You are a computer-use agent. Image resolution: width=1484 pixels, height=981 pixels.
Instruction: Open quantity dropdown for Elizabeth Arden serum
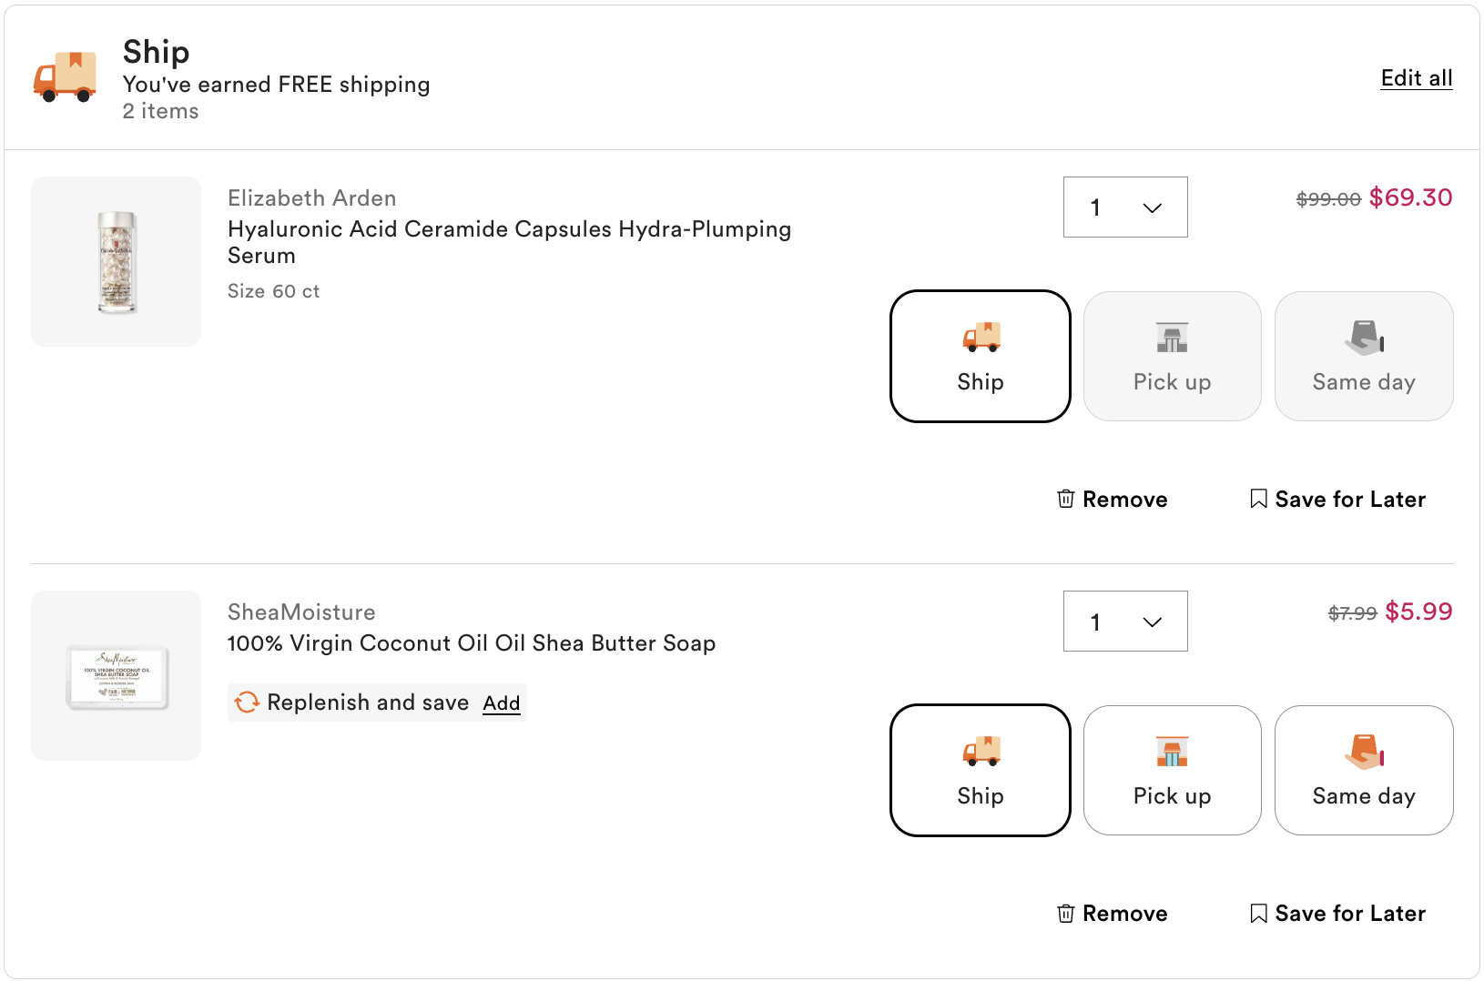[1125, 207]
